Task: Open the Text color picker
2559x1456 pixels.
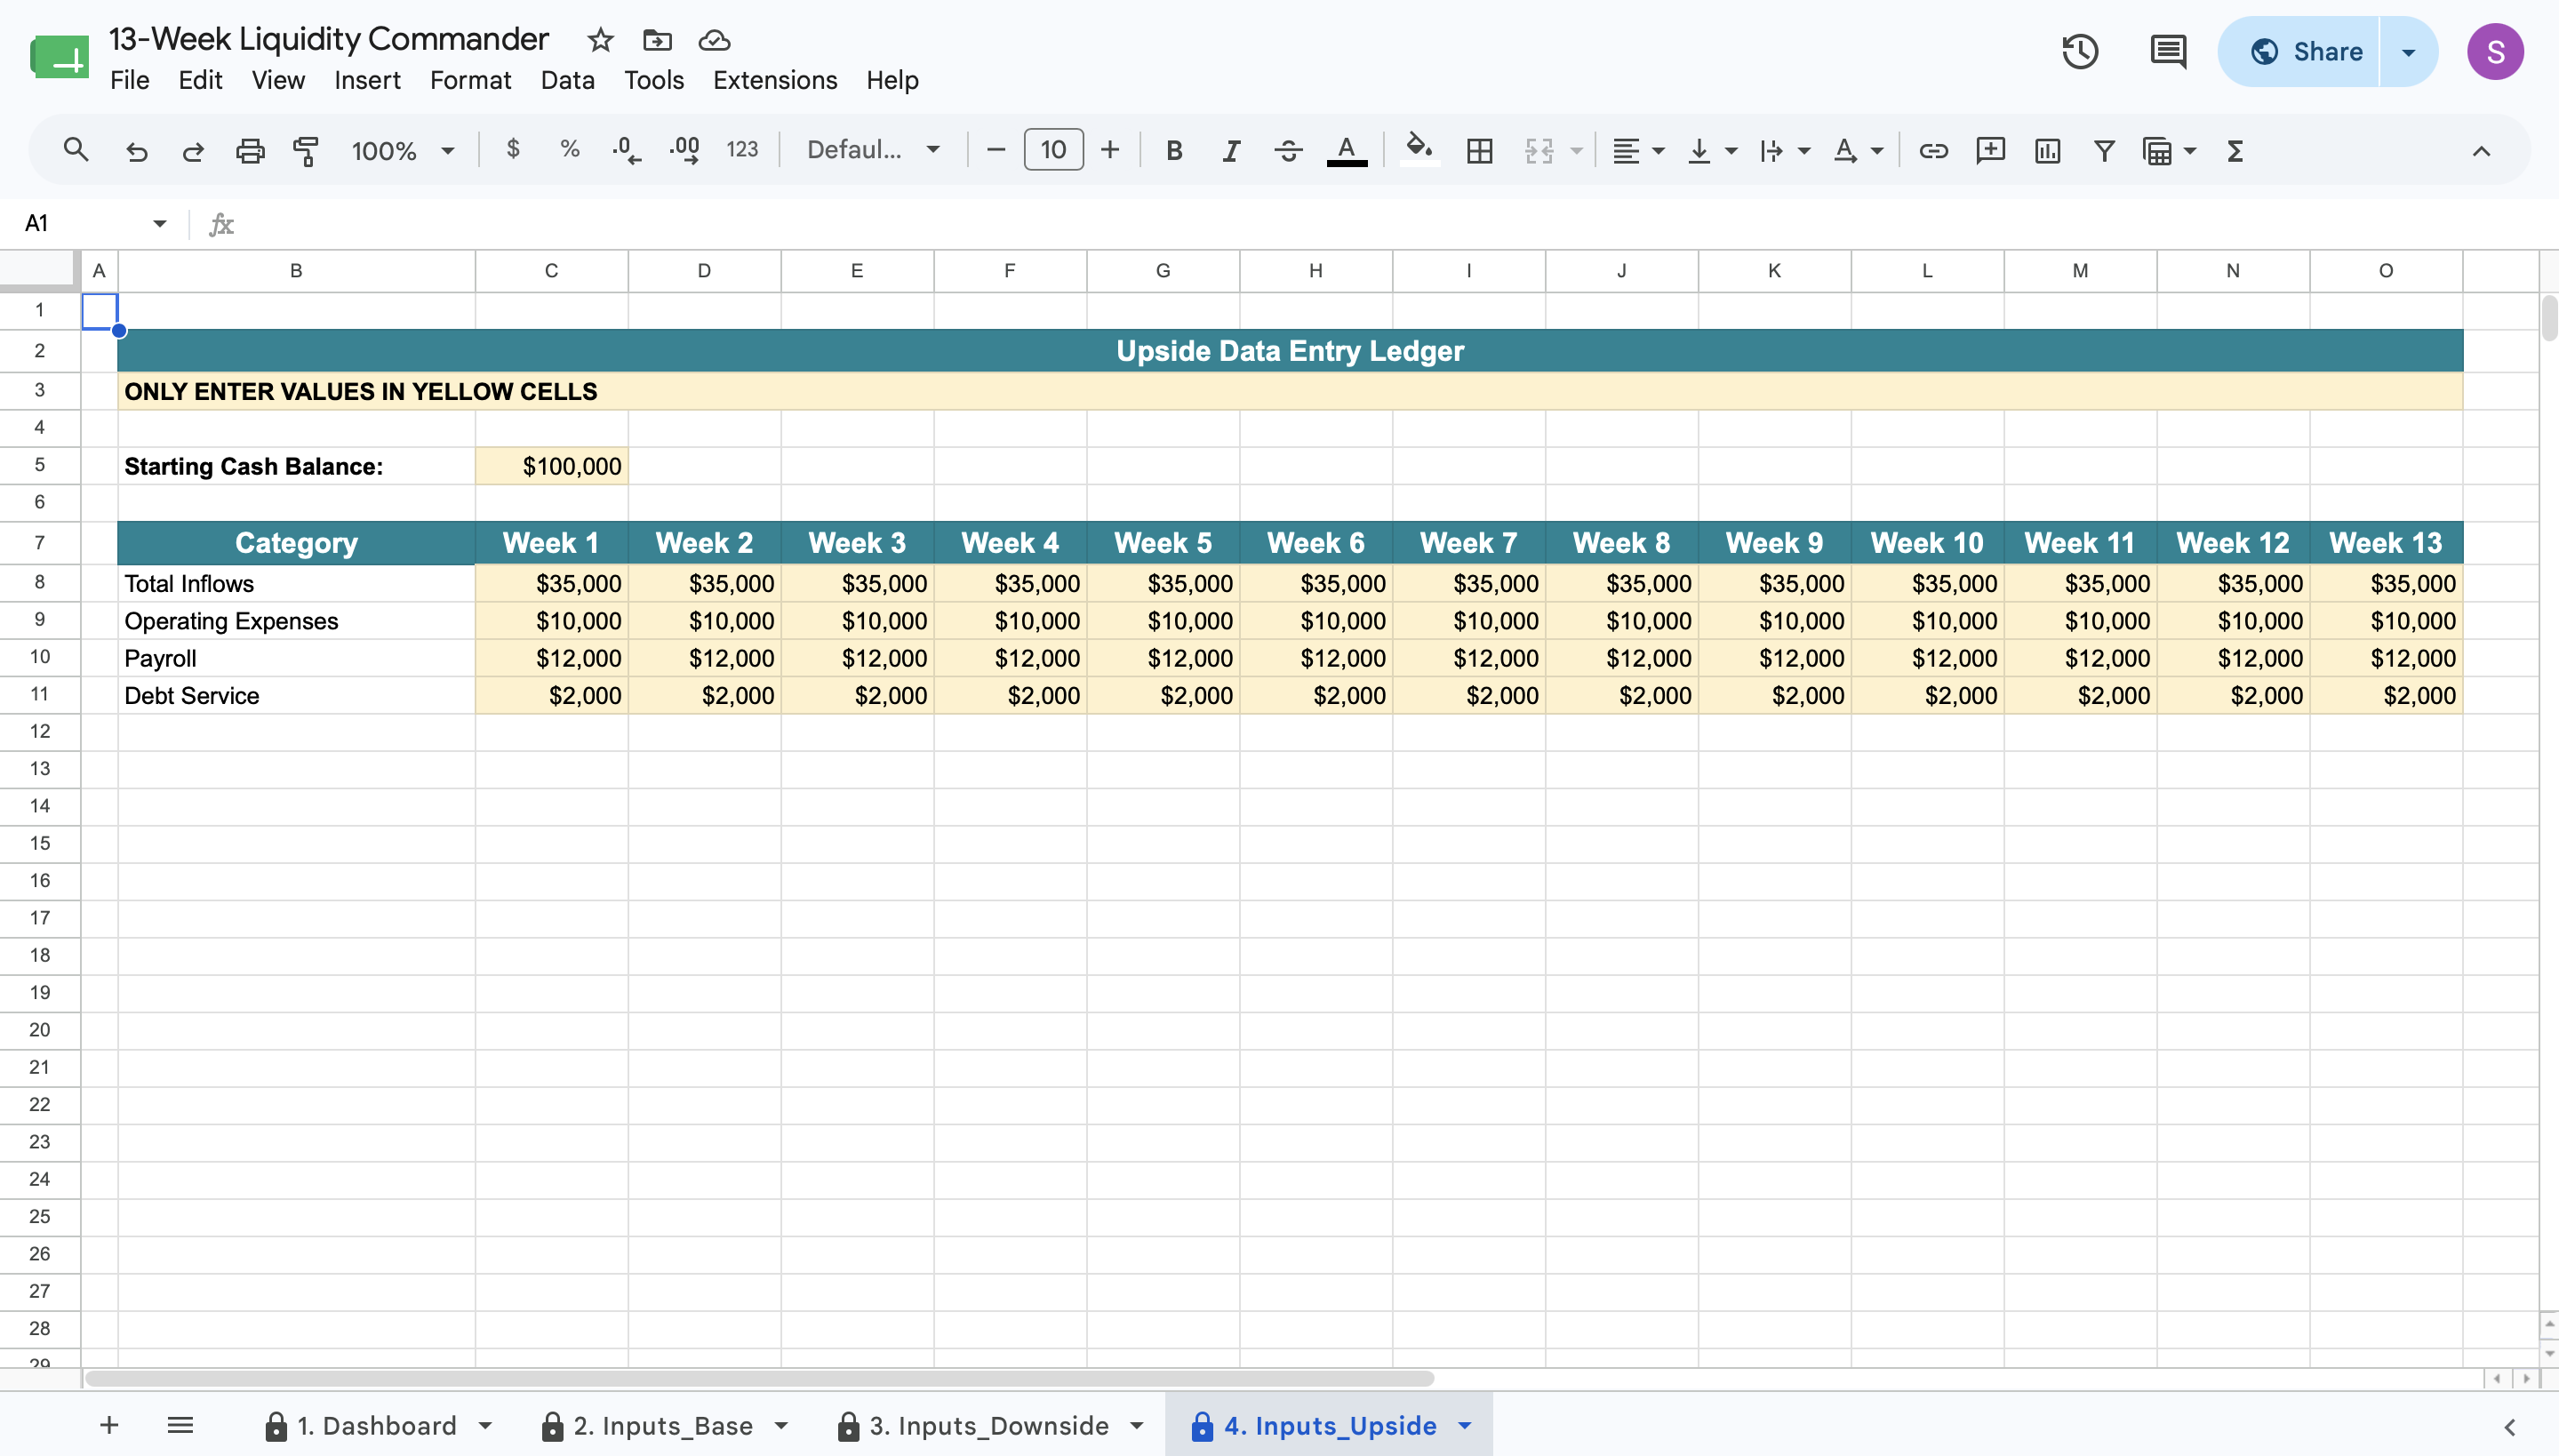Action: (1346, 150)
